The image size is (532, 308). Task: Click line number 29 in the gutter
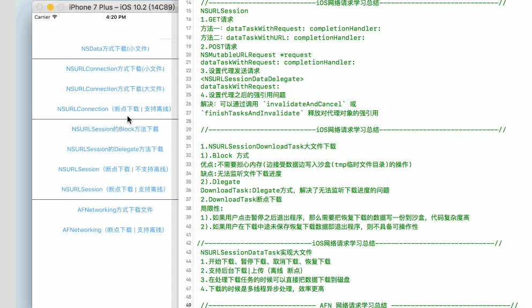point(188,130)
